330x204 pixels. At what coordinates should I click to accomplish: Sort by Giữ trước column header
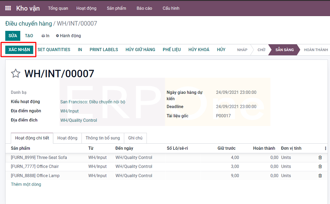(226, 148)
